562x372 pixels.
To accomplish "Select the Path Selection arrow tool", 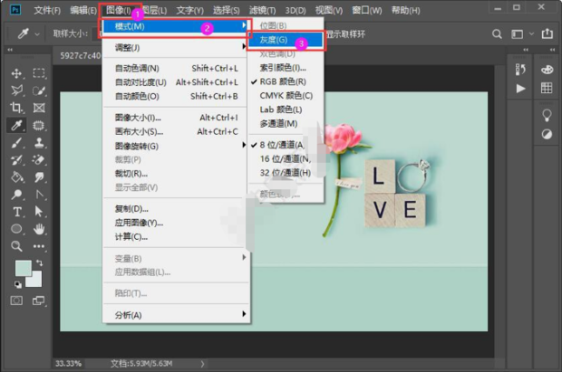I will (39, 212).
